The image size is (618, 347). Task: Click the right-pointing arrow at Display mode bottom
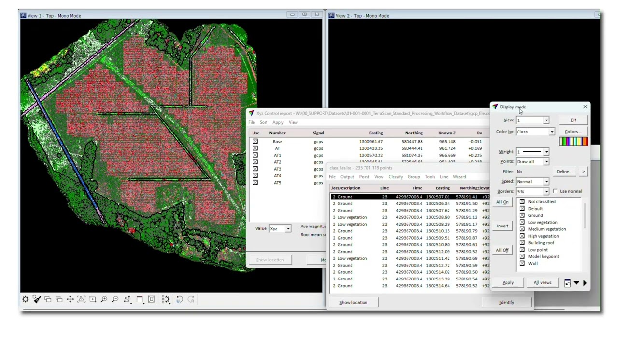pyautogui.click(x=585, y=283)
